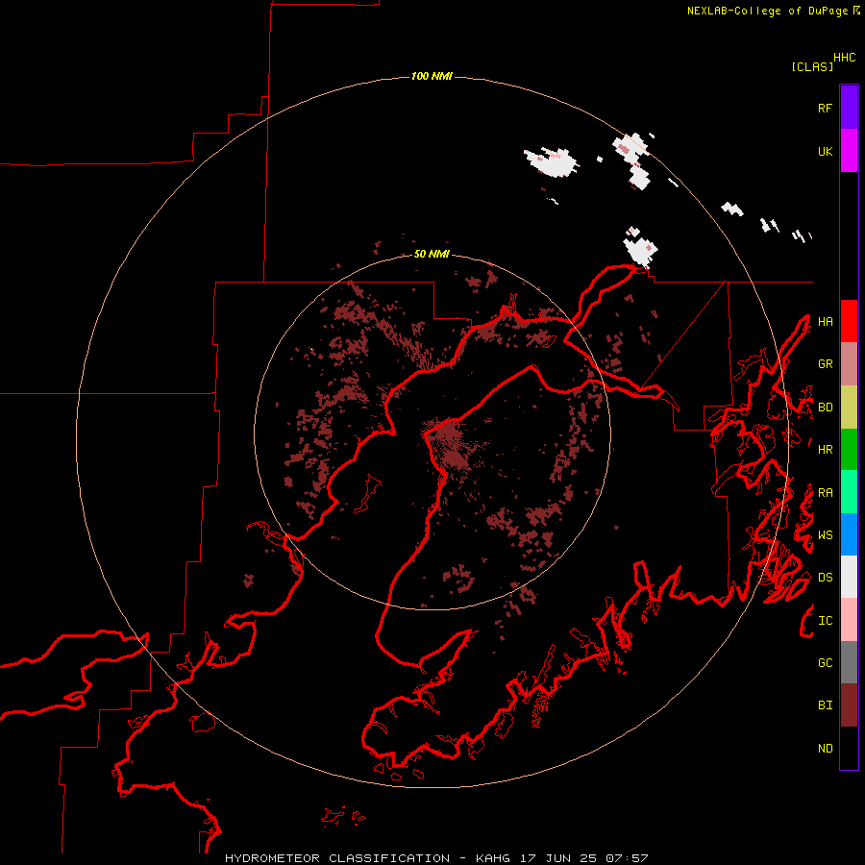This screenshot has width=865, height=865.
Task: Click the GC gray legend swatch
Action: pos(849,662)
